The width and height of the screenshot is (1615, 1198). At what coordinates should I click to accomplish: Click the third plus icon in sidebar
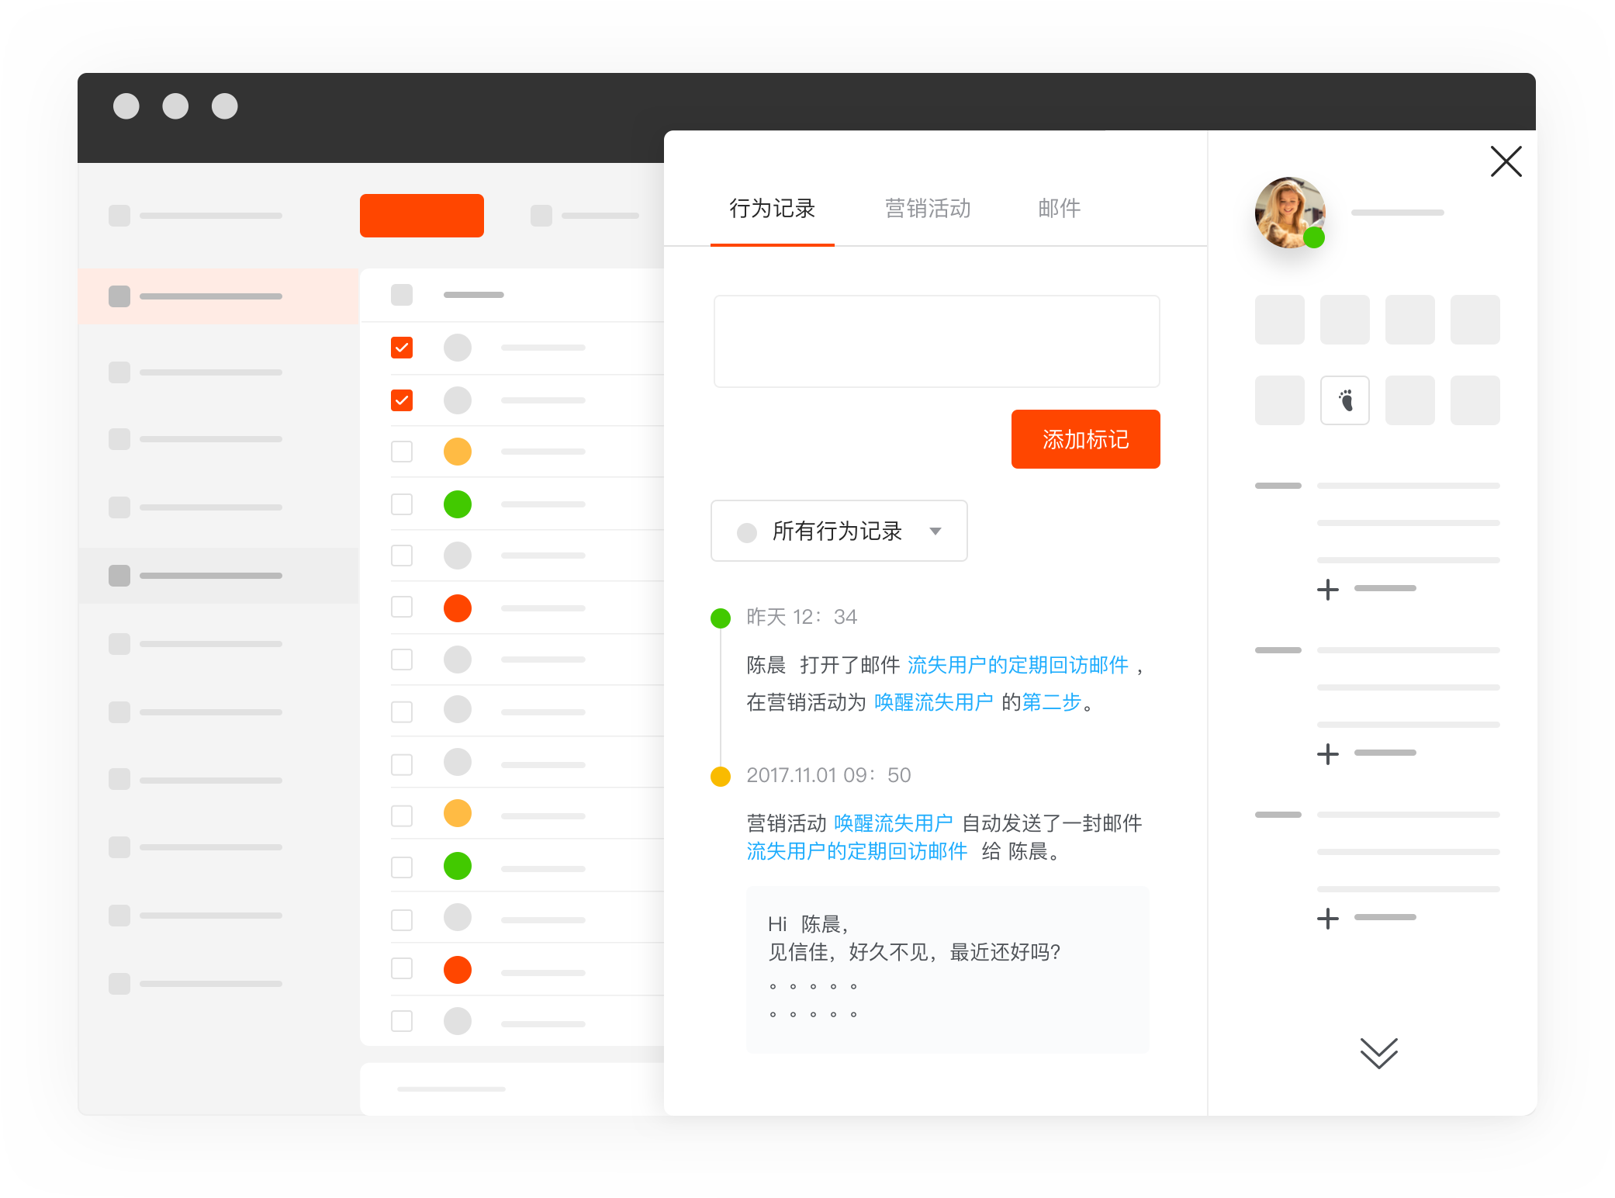pyautogui.click(x=1327, y=919)
